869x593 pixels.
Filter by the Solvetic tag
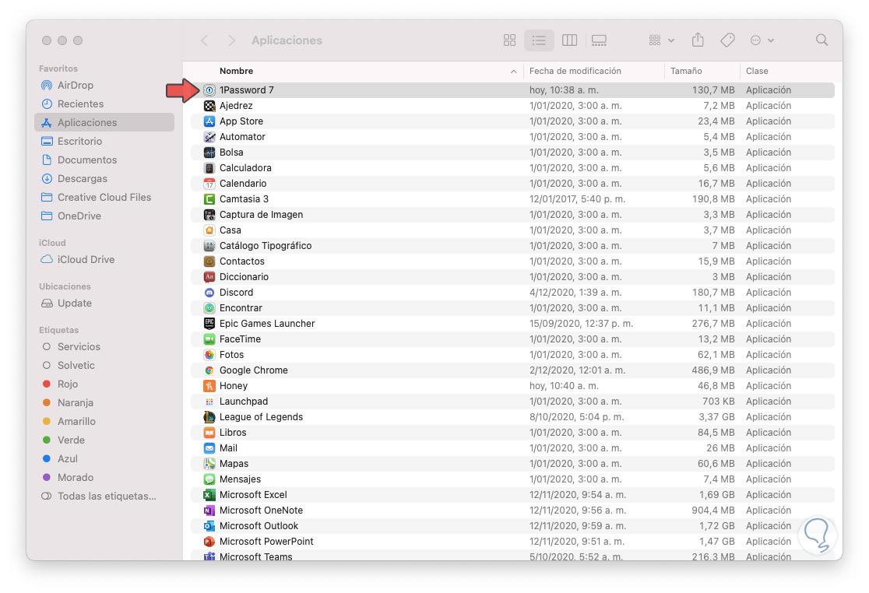[76, 366]
